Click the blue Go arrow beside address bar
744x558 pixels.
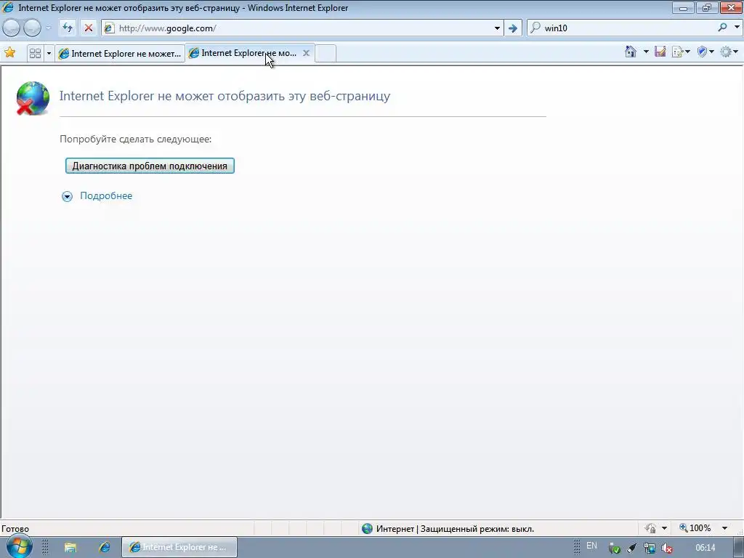512,28
